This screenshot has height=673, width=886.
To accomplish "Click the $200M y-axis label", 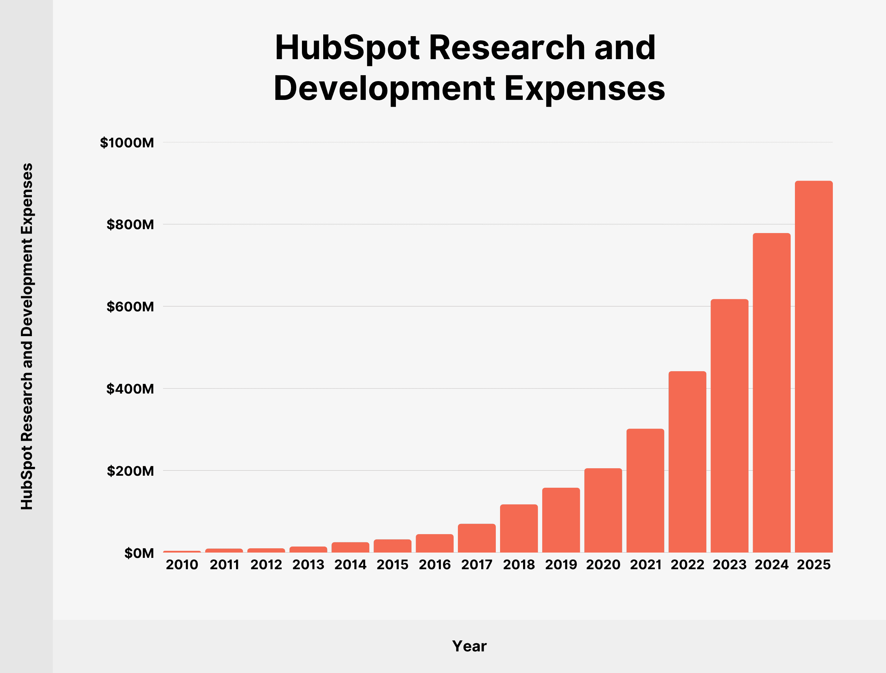I will click(x=130, y=471).
